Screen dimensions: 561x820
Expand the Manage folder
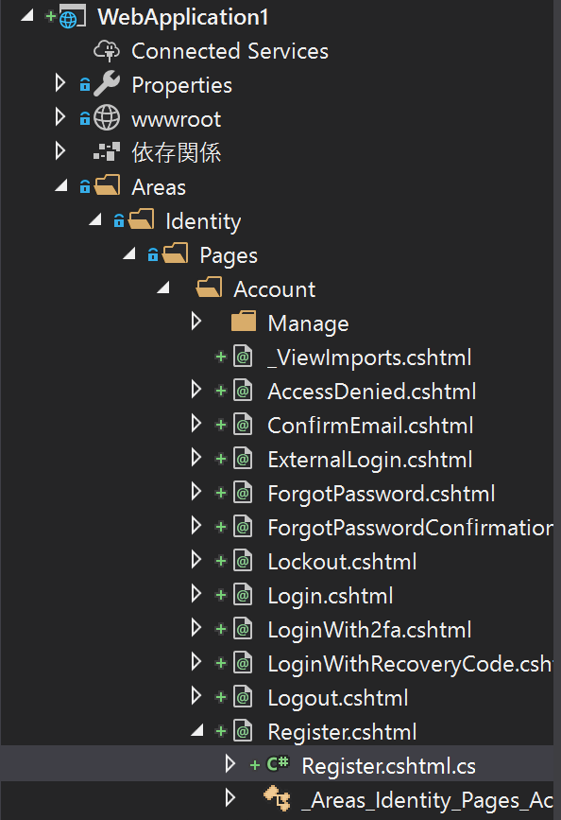[196, 322]
